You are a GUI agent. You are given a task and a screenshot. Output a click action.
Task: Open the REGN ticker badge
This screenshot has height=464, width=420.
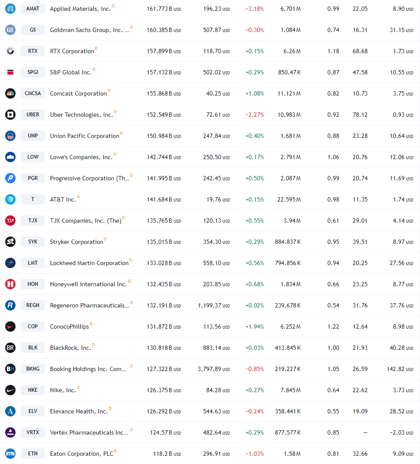(33, 305)
